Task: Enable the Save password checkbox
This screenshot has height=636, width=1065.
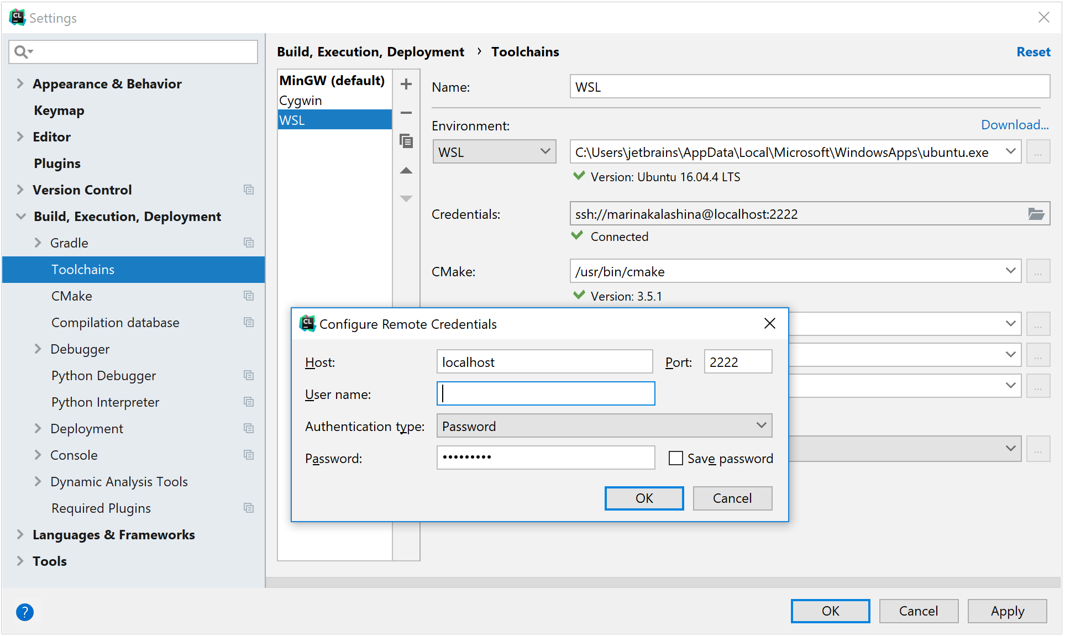Action: coord(675,458)
